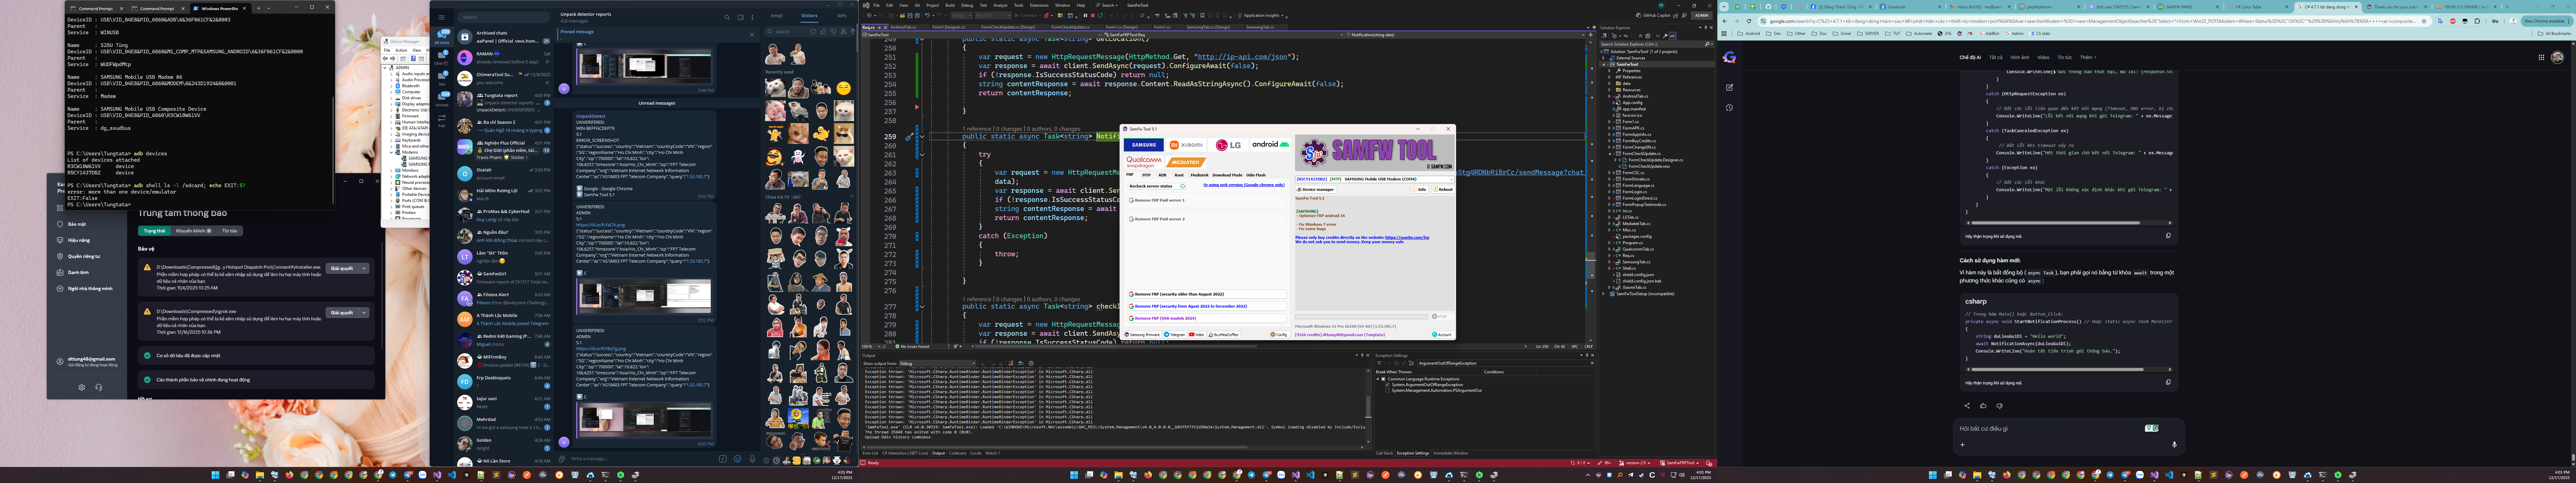Click the Samsung brand logo in SamFw Tool
This screenshot has height=483, width=2576.
tap(1144, 145)
